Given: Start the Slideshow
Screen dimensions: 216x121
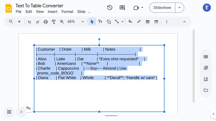Looking at the screenshot, I should (x=162, y=8).
